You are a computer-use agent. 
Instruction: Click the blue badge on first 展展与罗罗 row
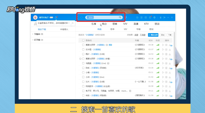(x=110, y=45)
